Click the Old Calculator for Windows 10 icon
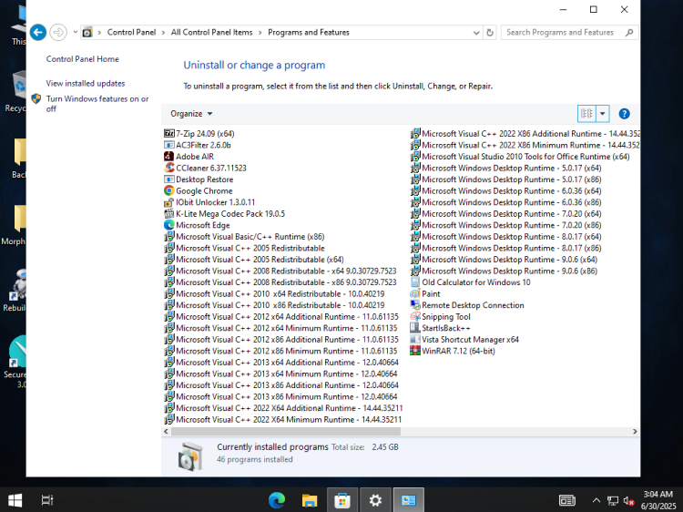 coord(415,282)
